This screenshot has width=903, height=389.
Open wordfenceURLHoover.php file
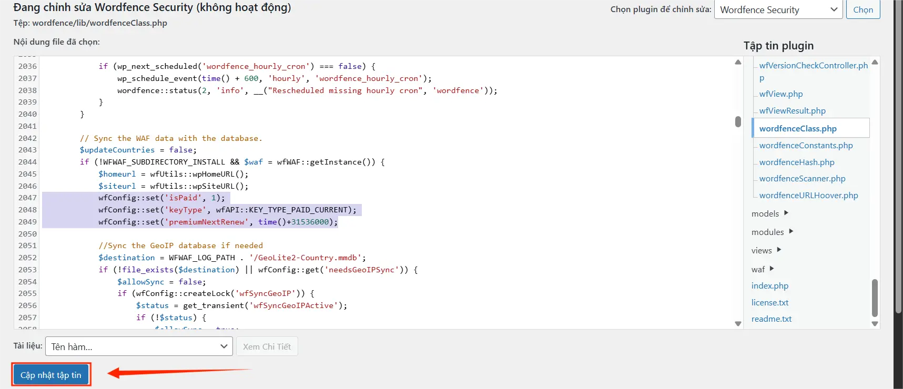[x=808, y=195]
